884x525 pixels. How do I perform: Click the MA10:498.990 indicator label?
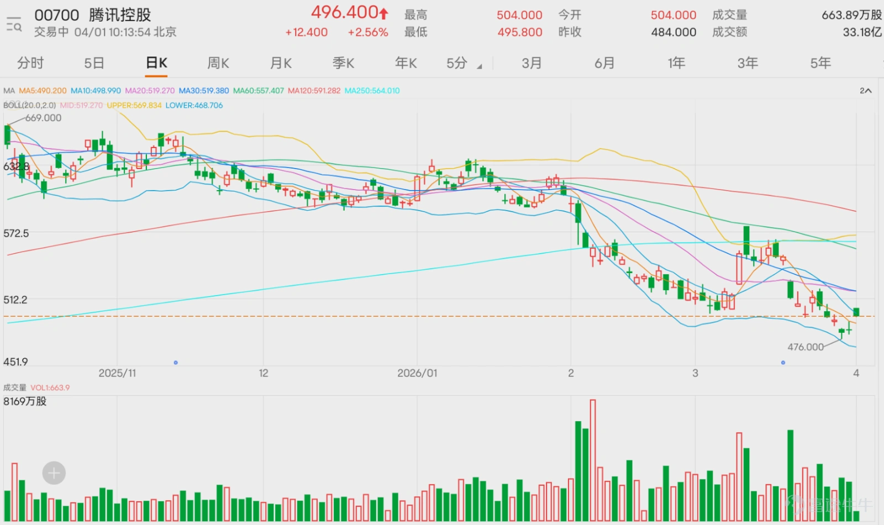click(x=96, y=91)
